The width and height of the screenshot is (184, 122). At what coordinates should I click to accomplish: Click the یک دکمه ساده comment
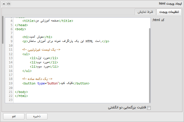coord(37,79)
